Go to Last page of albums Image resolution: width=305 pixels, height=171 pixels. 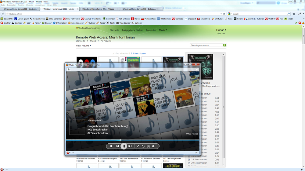coord(143,53)
